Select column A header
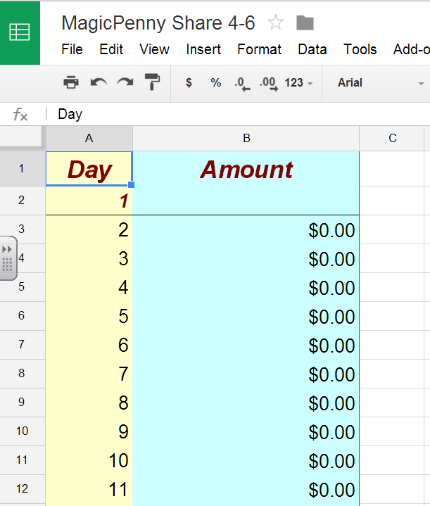 89,139
